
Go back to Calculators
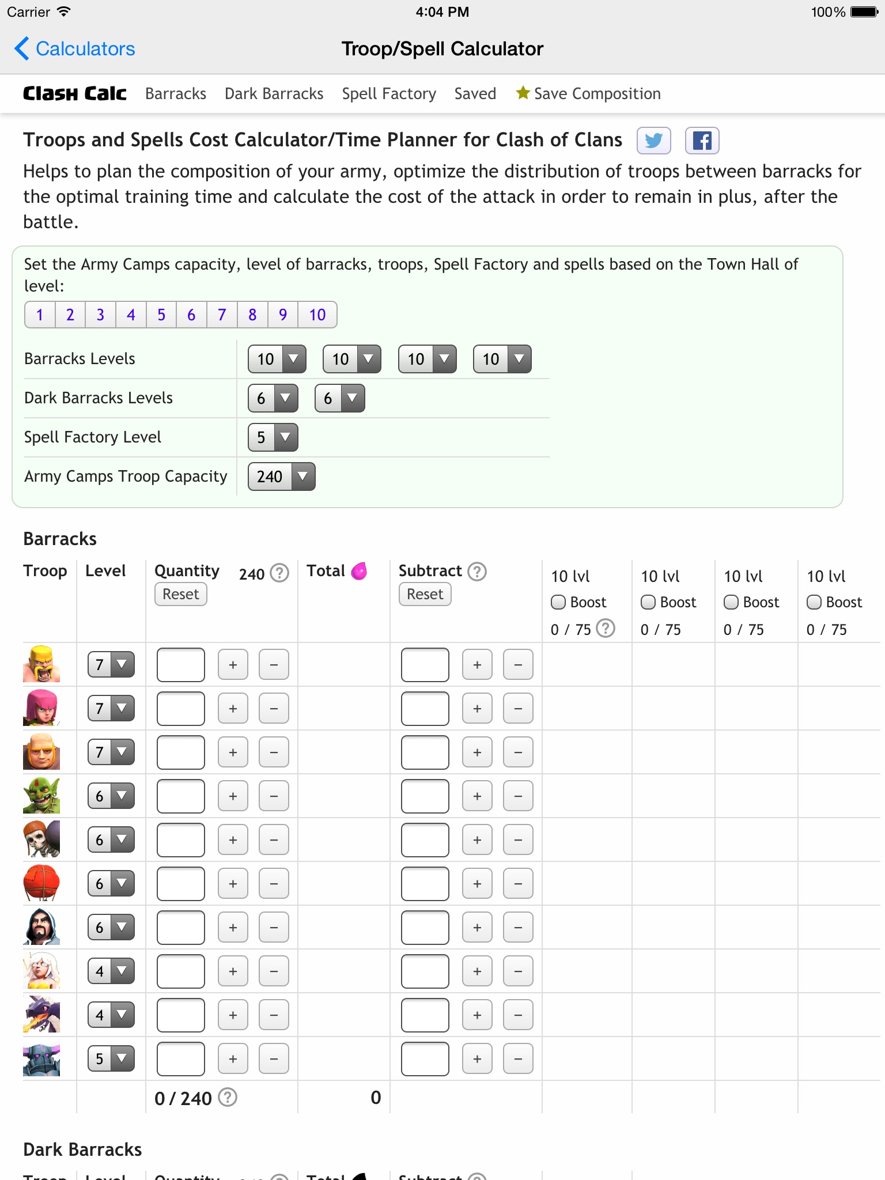[x=75, y=49]
